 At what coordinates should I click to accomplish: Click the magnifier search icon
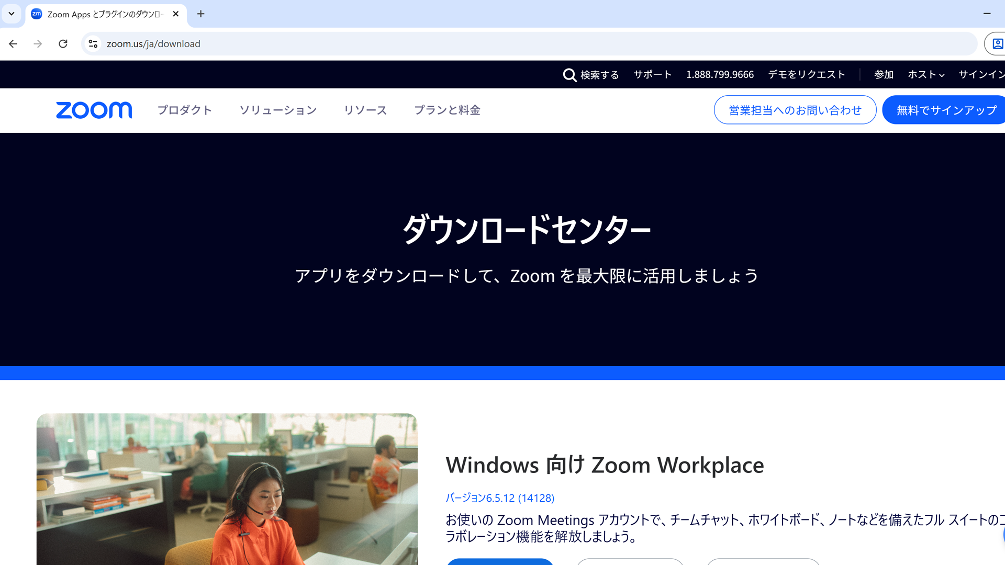pyautogui.click(x=569, y=75)
